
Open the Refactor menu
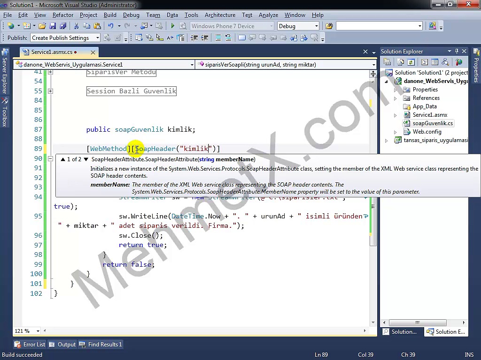click(63, 15)
